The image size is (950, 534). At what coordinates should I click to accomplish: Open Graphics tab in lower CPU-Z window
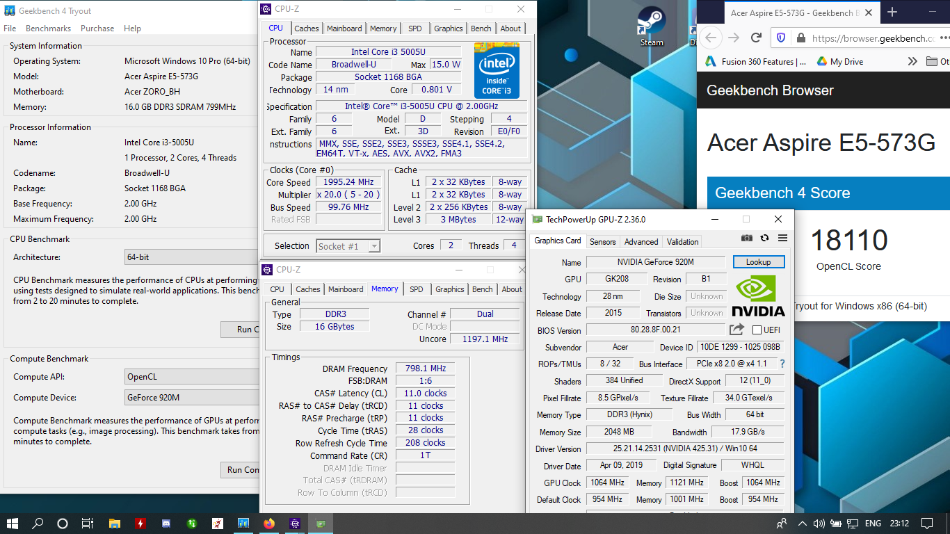click(x=450, y=289)
